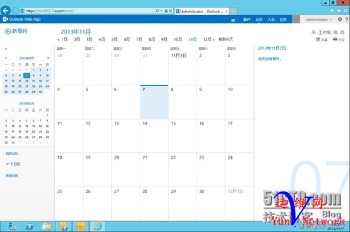Click the print calendar icon
This screenshot has height=232, width=350.
(339, 40)
